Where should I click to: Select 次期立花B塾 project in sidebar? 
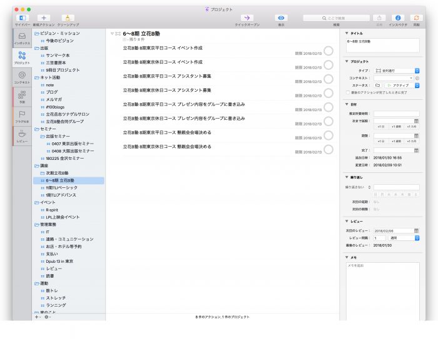61,173
